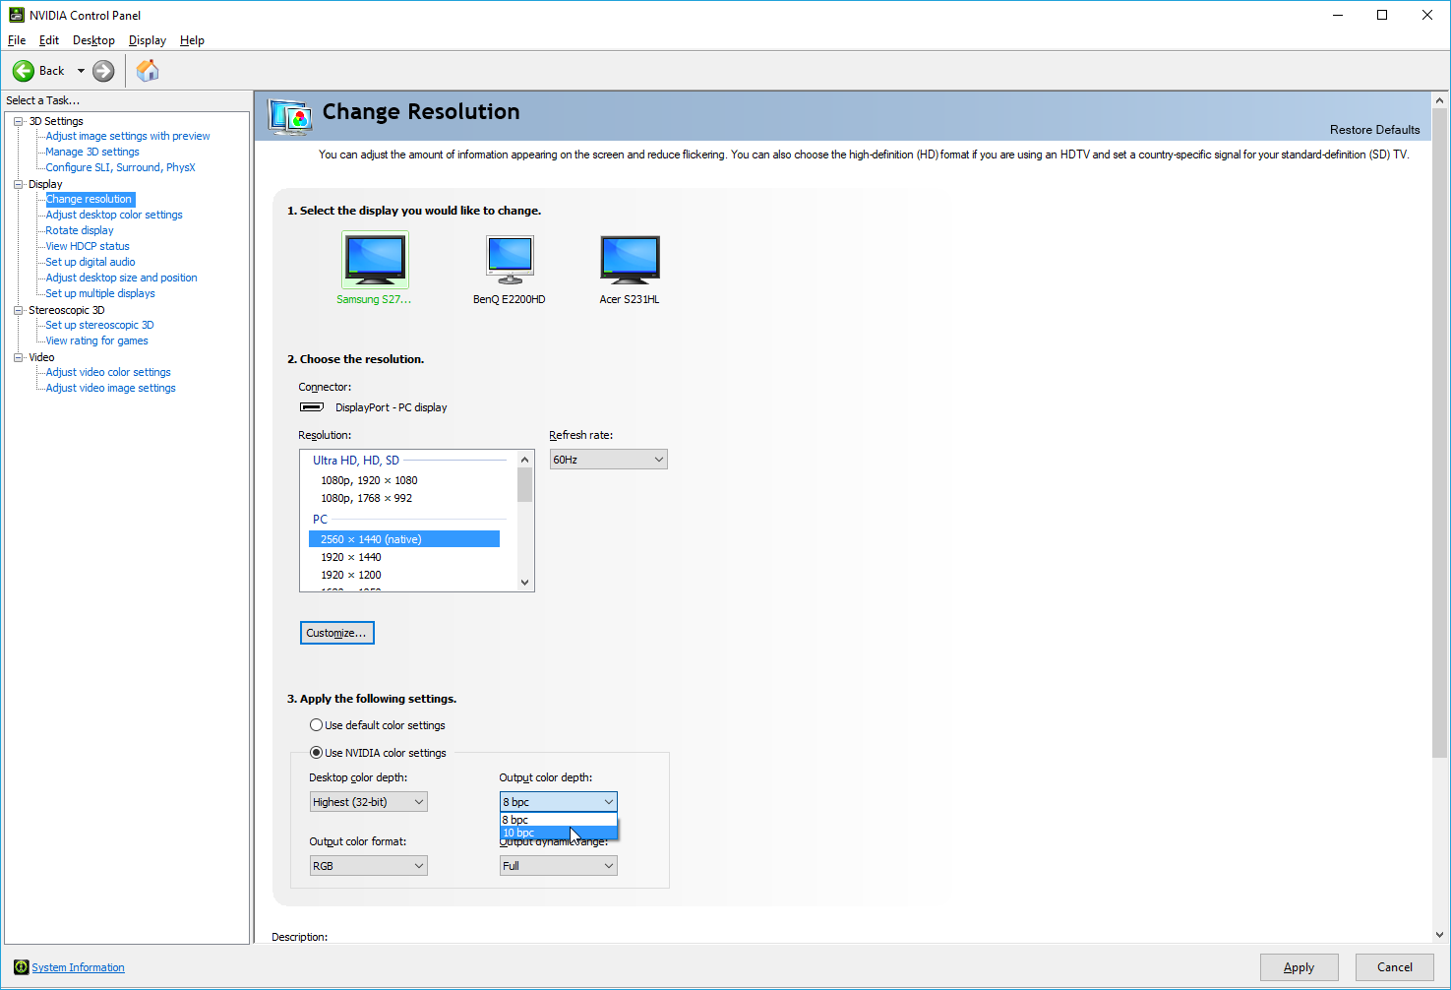
Task: Open the Desktop menu
Action: tap(93, 40)
